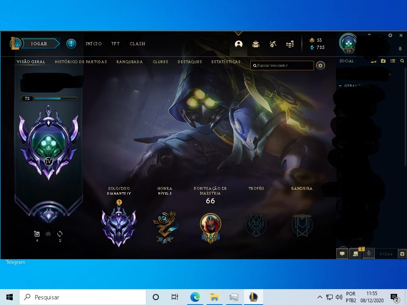The height and width of the screenshot is (305, 407).
Task: Click the refresh arrows icon labeled 2
Action: (60, 234)
